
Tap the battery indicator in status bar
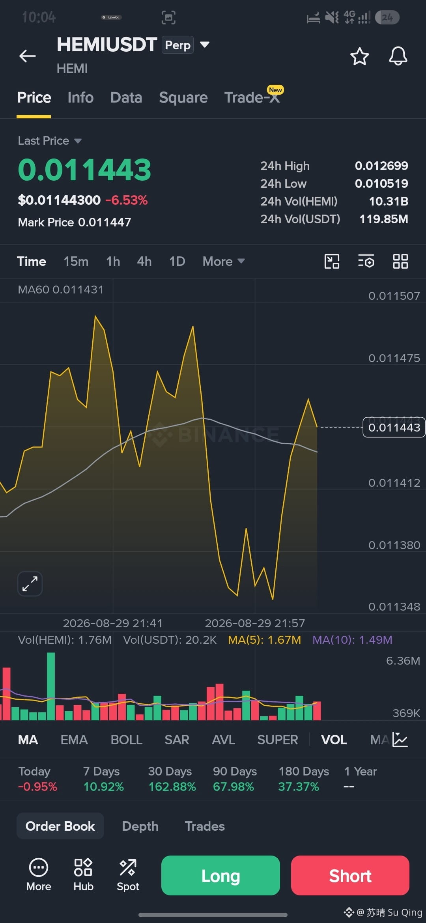point(387,17)
